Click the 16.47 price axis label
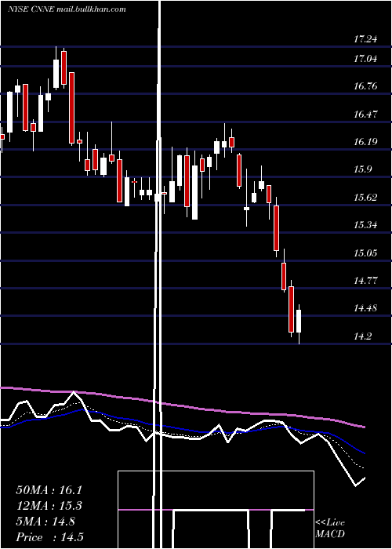The image size is (392, 549). [x=365, y=115]
